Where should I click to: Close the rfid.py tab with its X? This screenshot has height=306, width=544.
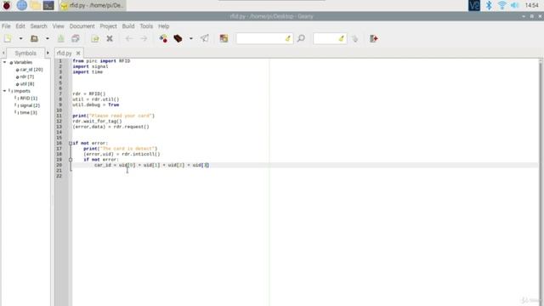(78, 53)
